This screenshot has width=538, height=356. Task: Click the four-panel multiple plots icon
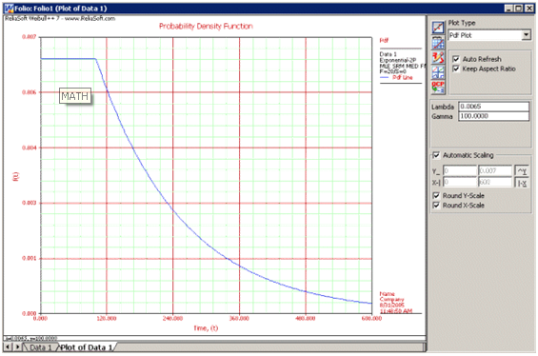(438, 72)
